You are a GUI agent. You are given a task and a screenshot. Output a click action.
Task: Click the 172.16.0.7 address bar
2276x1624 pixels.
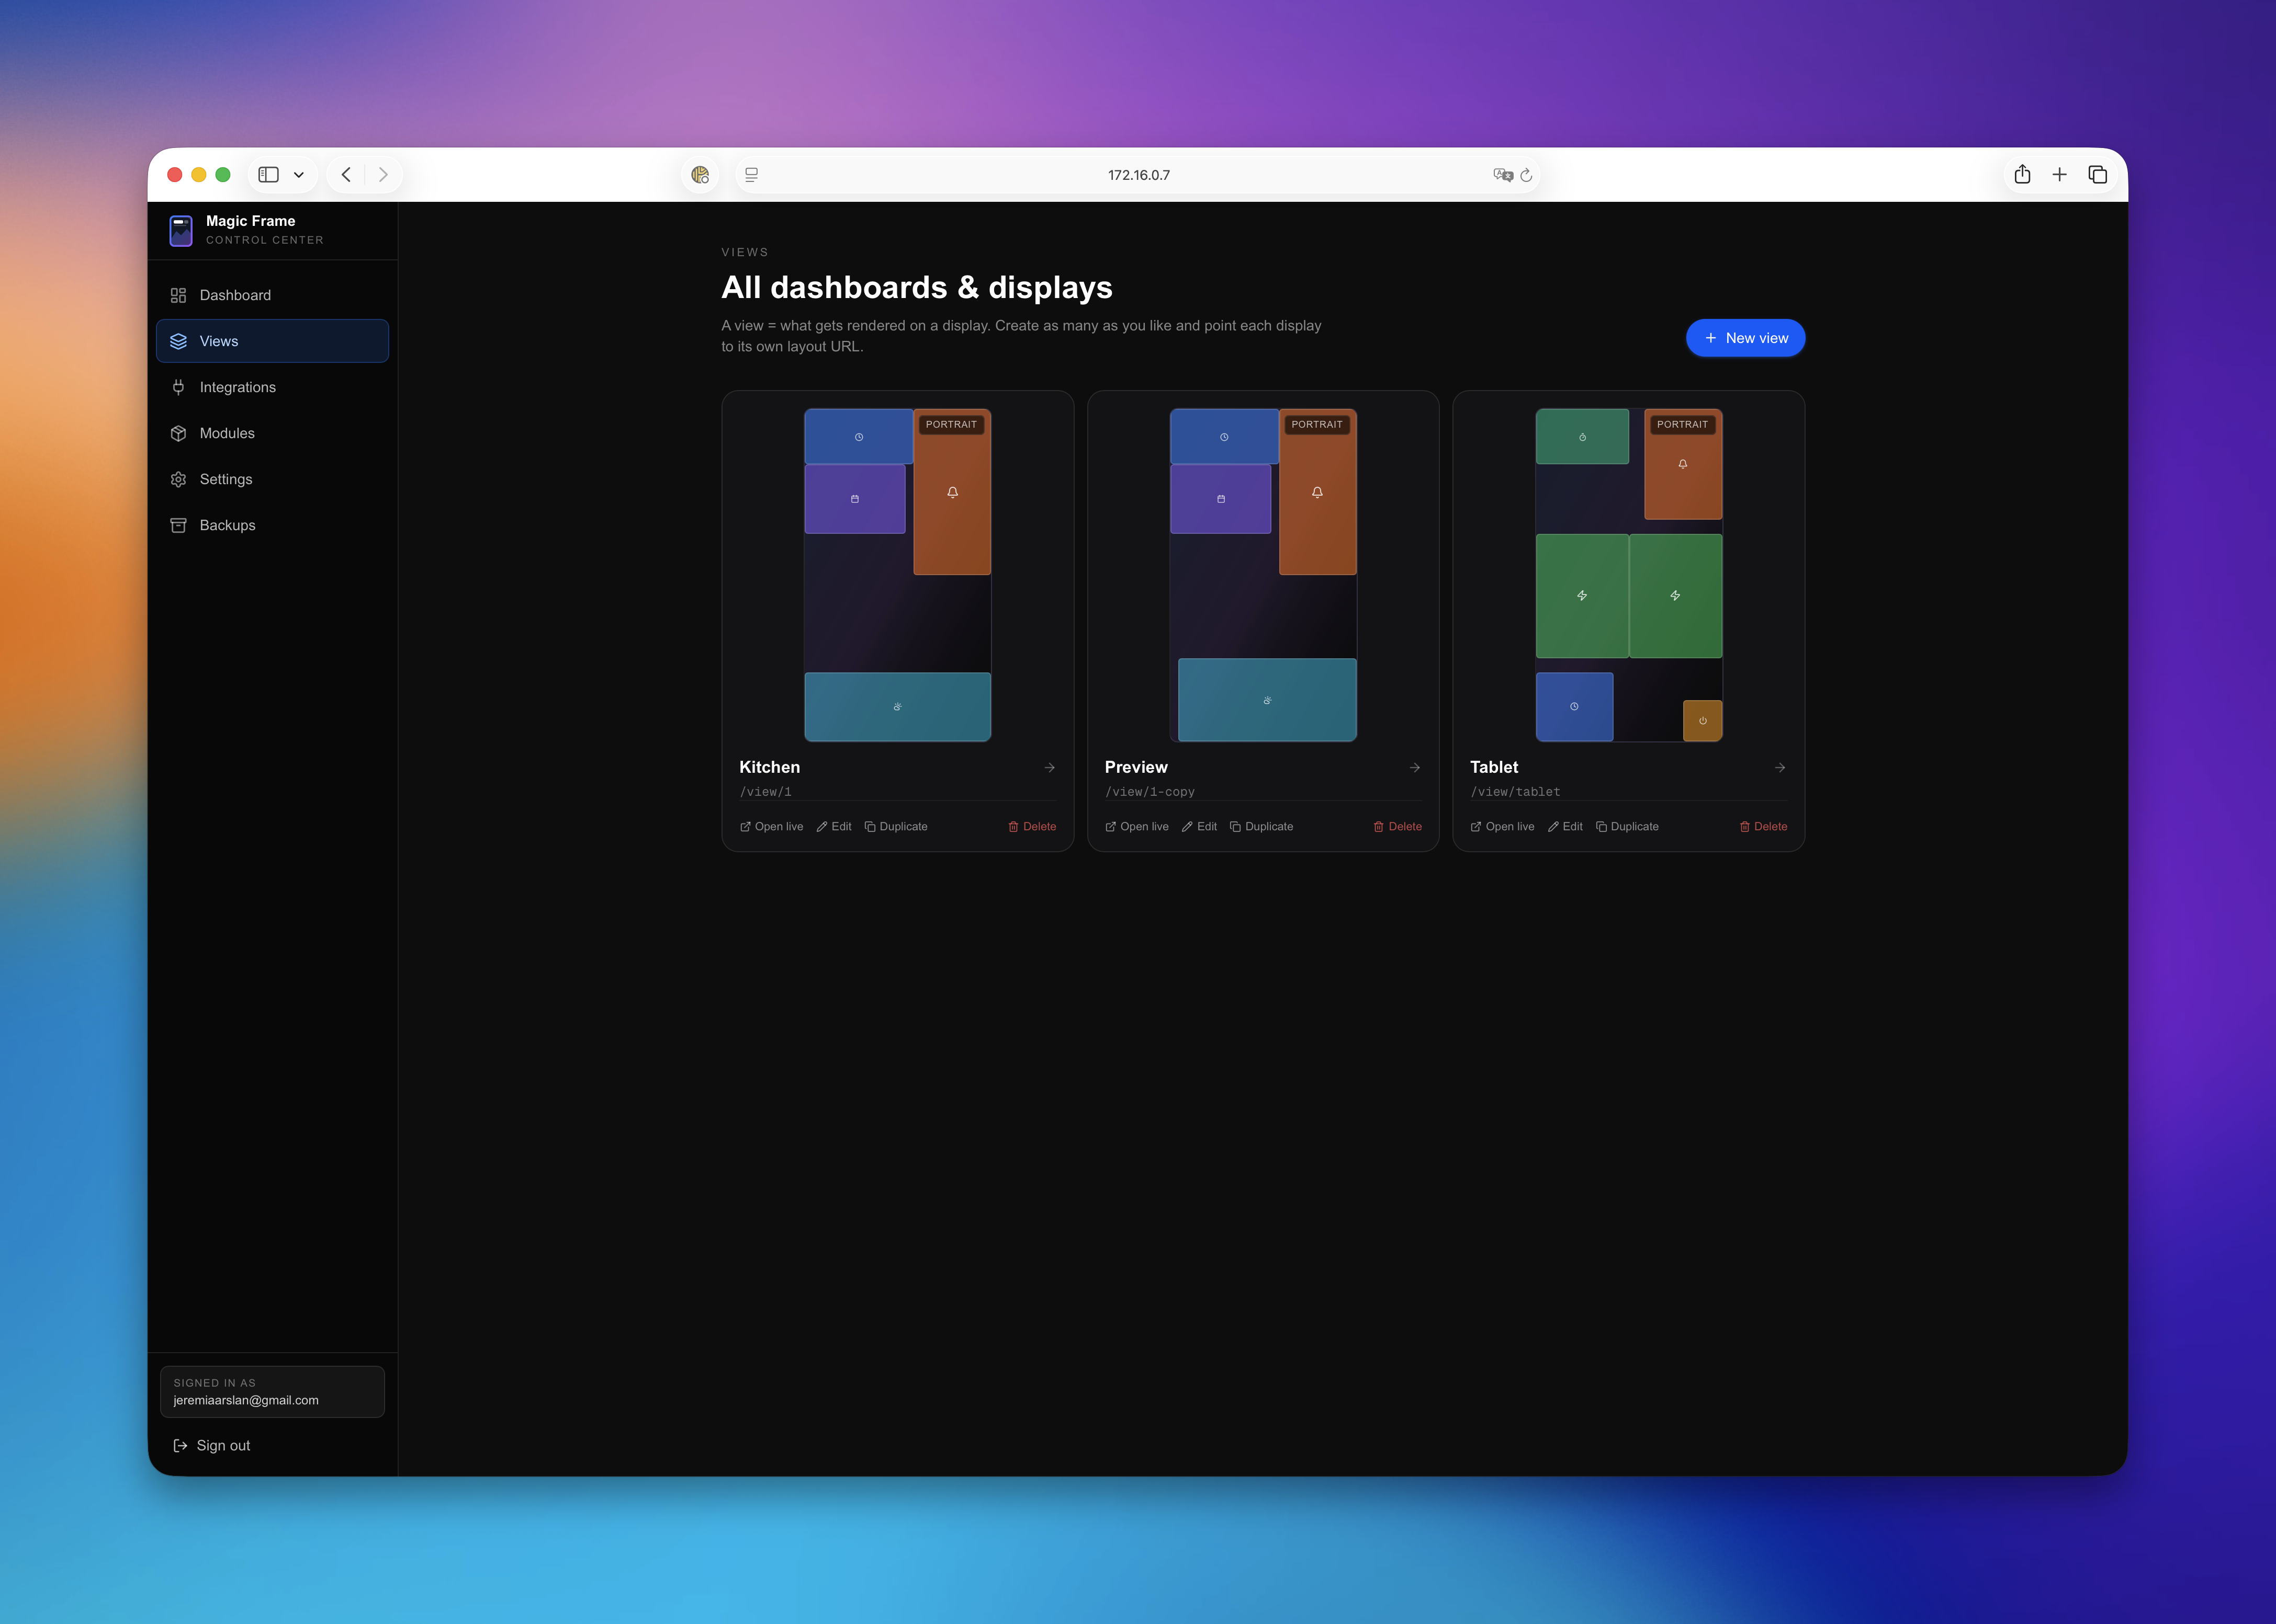coord(1139,175)
